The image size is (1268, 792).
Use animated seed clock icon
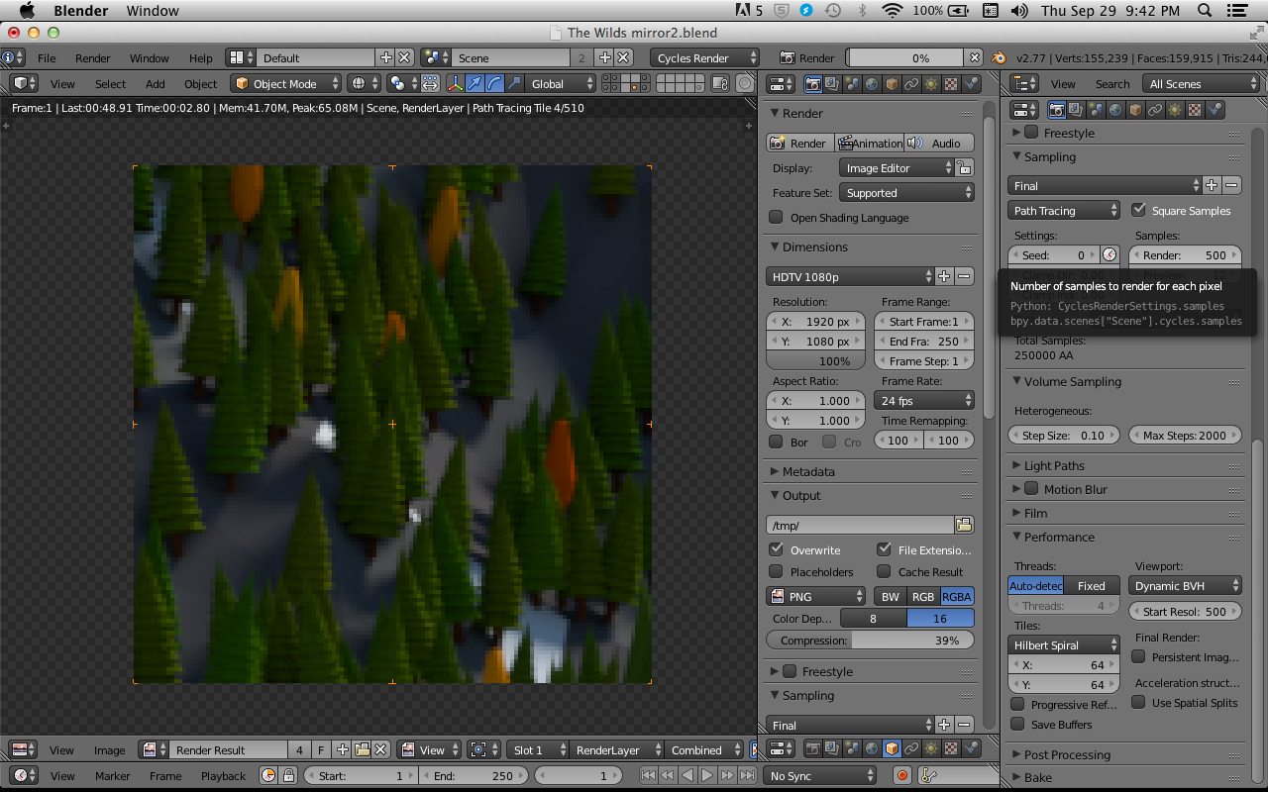tap(1109, 255)
